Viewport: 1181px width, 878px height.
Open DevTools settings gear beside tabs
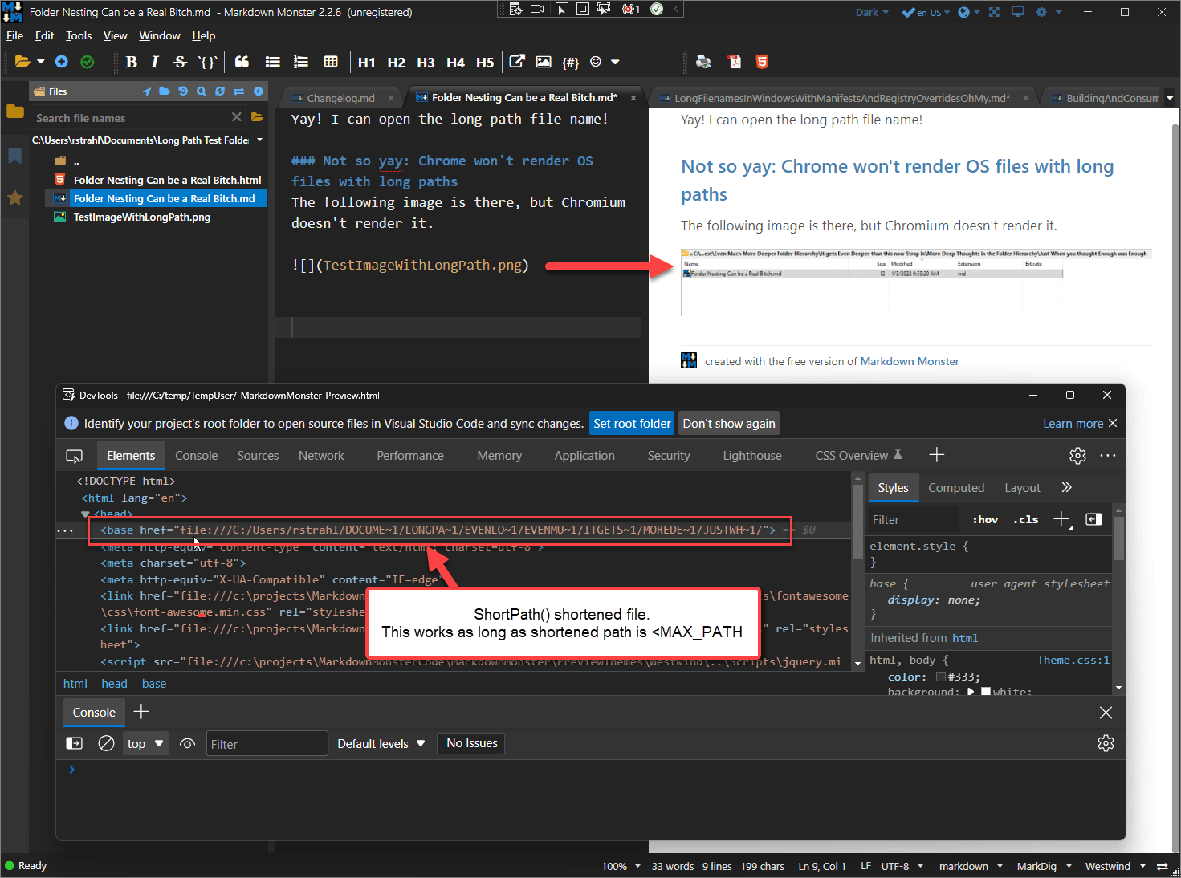tap(1077, 456)
